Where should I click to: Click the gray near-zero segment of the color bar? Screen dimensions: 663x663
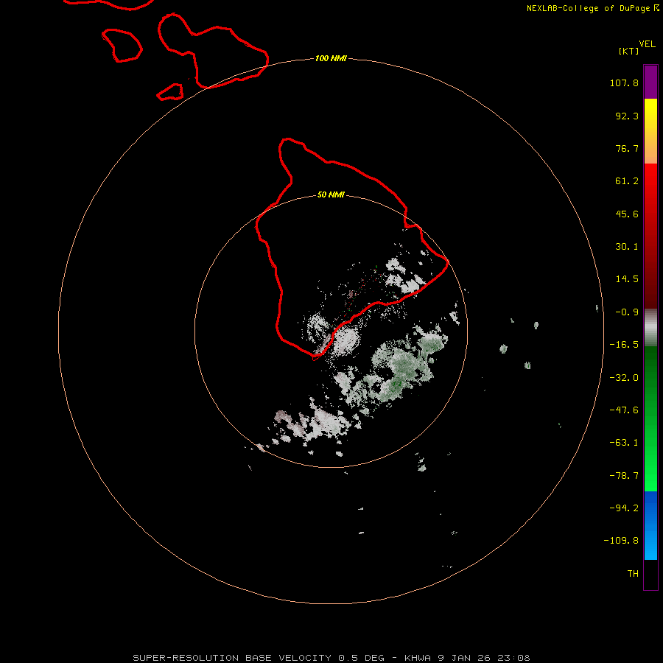tap(650, 328)
